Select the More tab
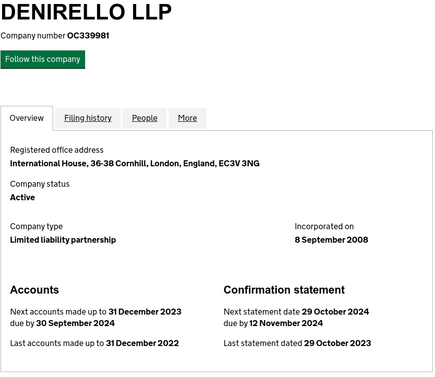 [187, 118]
